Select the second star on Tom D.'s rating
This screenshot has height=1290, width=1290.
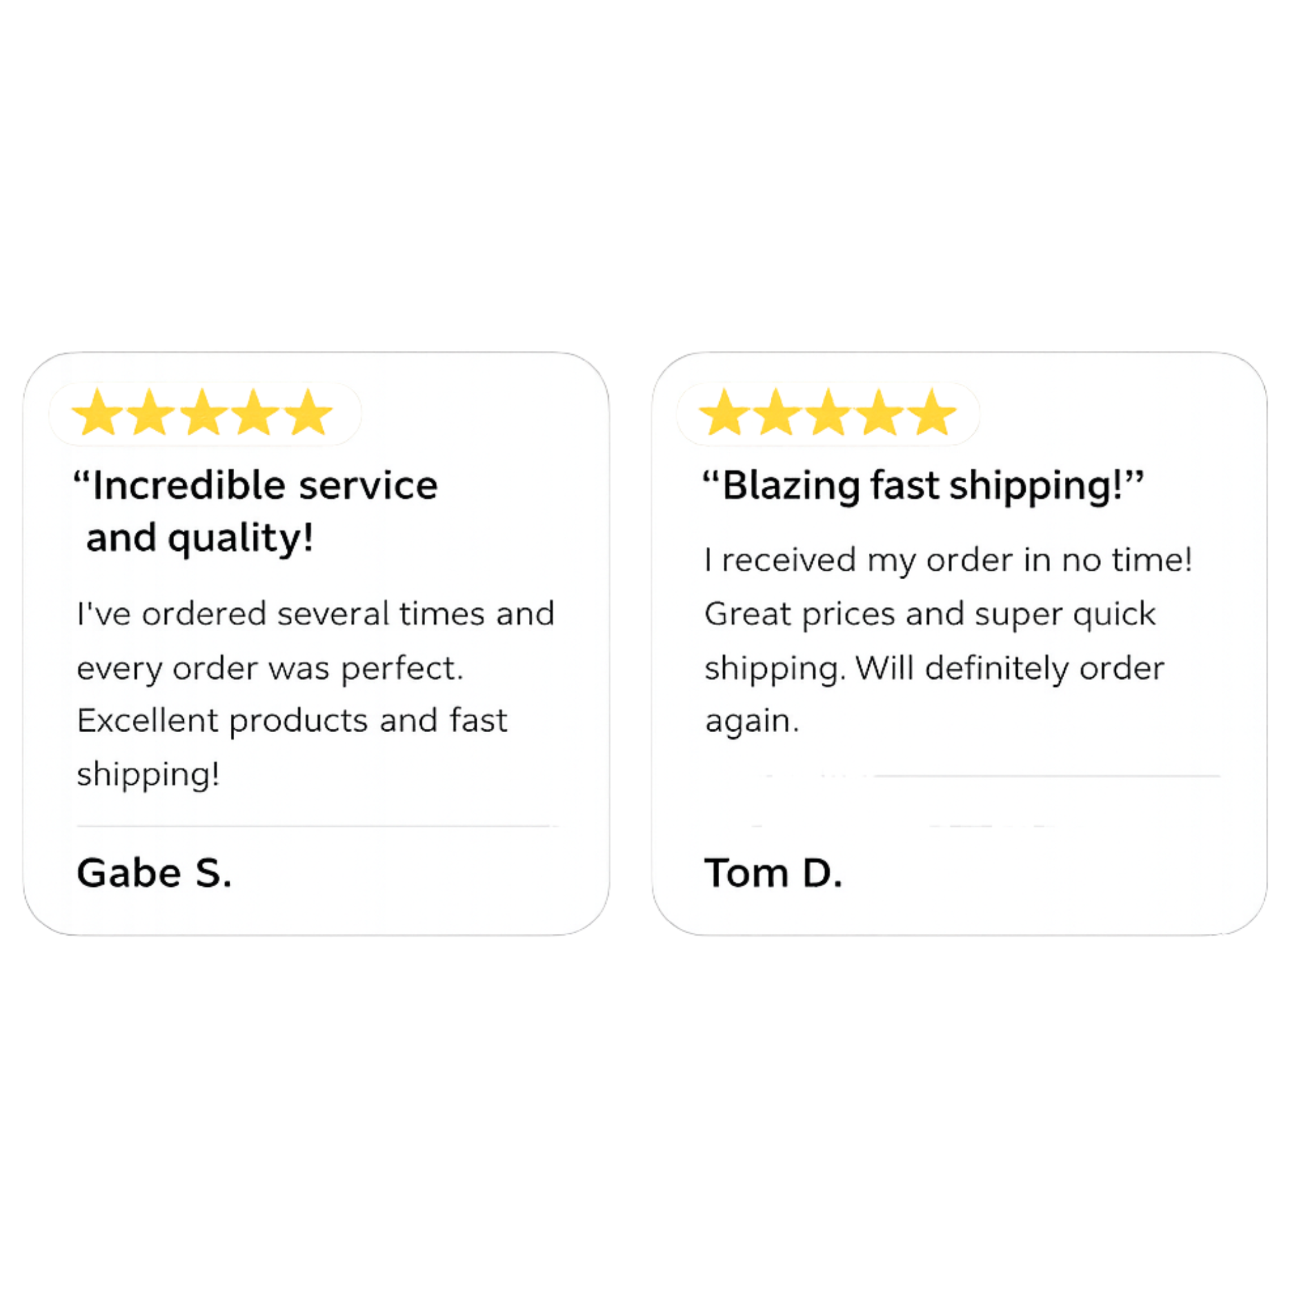tap(777, 414)
